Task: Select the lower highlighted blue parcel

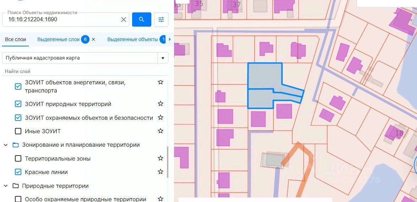Action: click(x=260, y=99)
